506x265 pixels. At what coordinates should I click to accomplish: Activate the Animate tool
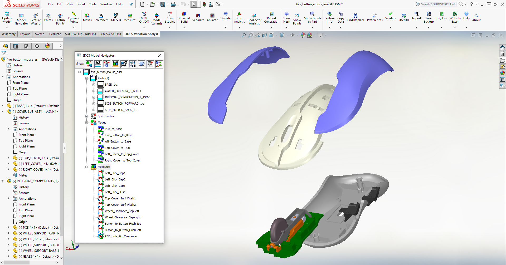pyautogui.click(x=212, y=18)
